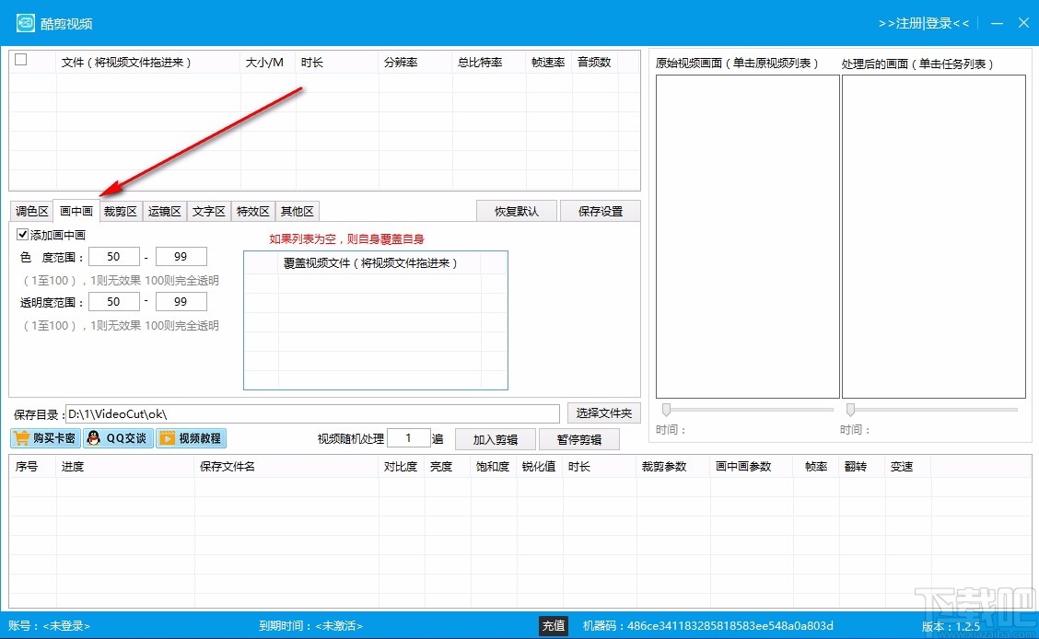Click the 原始视频画面 preview panel
Image resolution: width=1039 pixels, height=639 pixels.
pyautogui.click(x=747, y=237)
